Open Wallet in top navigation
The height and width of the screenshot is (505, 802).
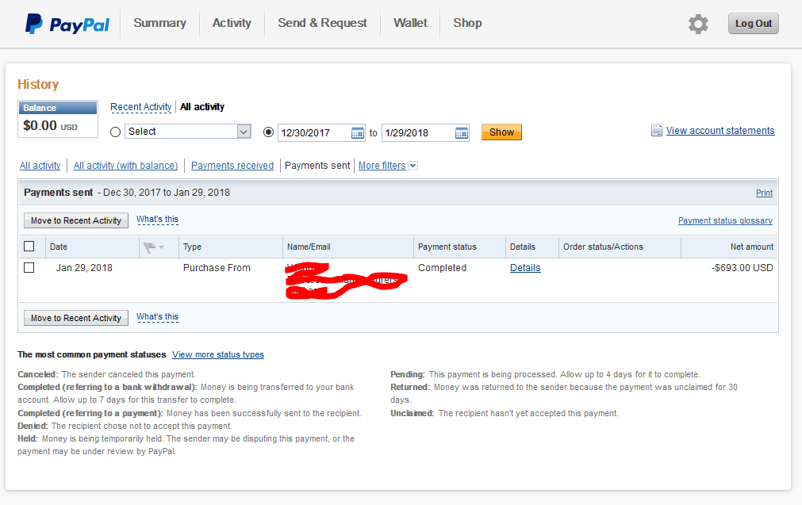click(410, 23)
